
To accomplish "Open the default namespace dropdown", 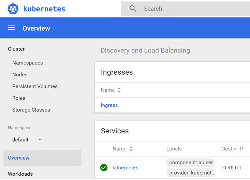I will pos(27,140).
